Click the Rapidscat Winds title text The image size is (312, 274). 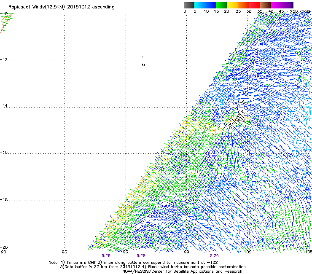[62, 7]
